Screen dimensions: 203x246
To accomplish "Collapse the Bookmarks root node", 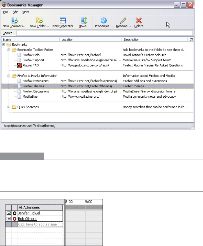I will 4,44.
